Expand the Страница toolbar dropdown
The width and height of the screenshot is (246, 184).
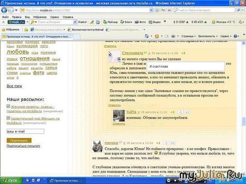point(188,36)
